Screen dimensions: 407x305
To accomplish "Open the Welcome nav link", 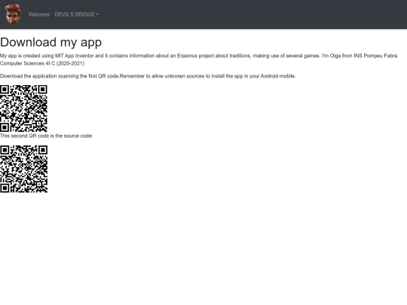I will pos(39,14).
